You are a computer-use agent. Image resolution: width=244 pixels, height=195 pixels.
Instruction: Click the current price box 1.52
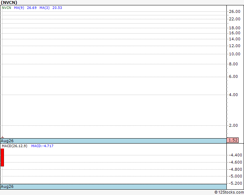coord(233,140)
